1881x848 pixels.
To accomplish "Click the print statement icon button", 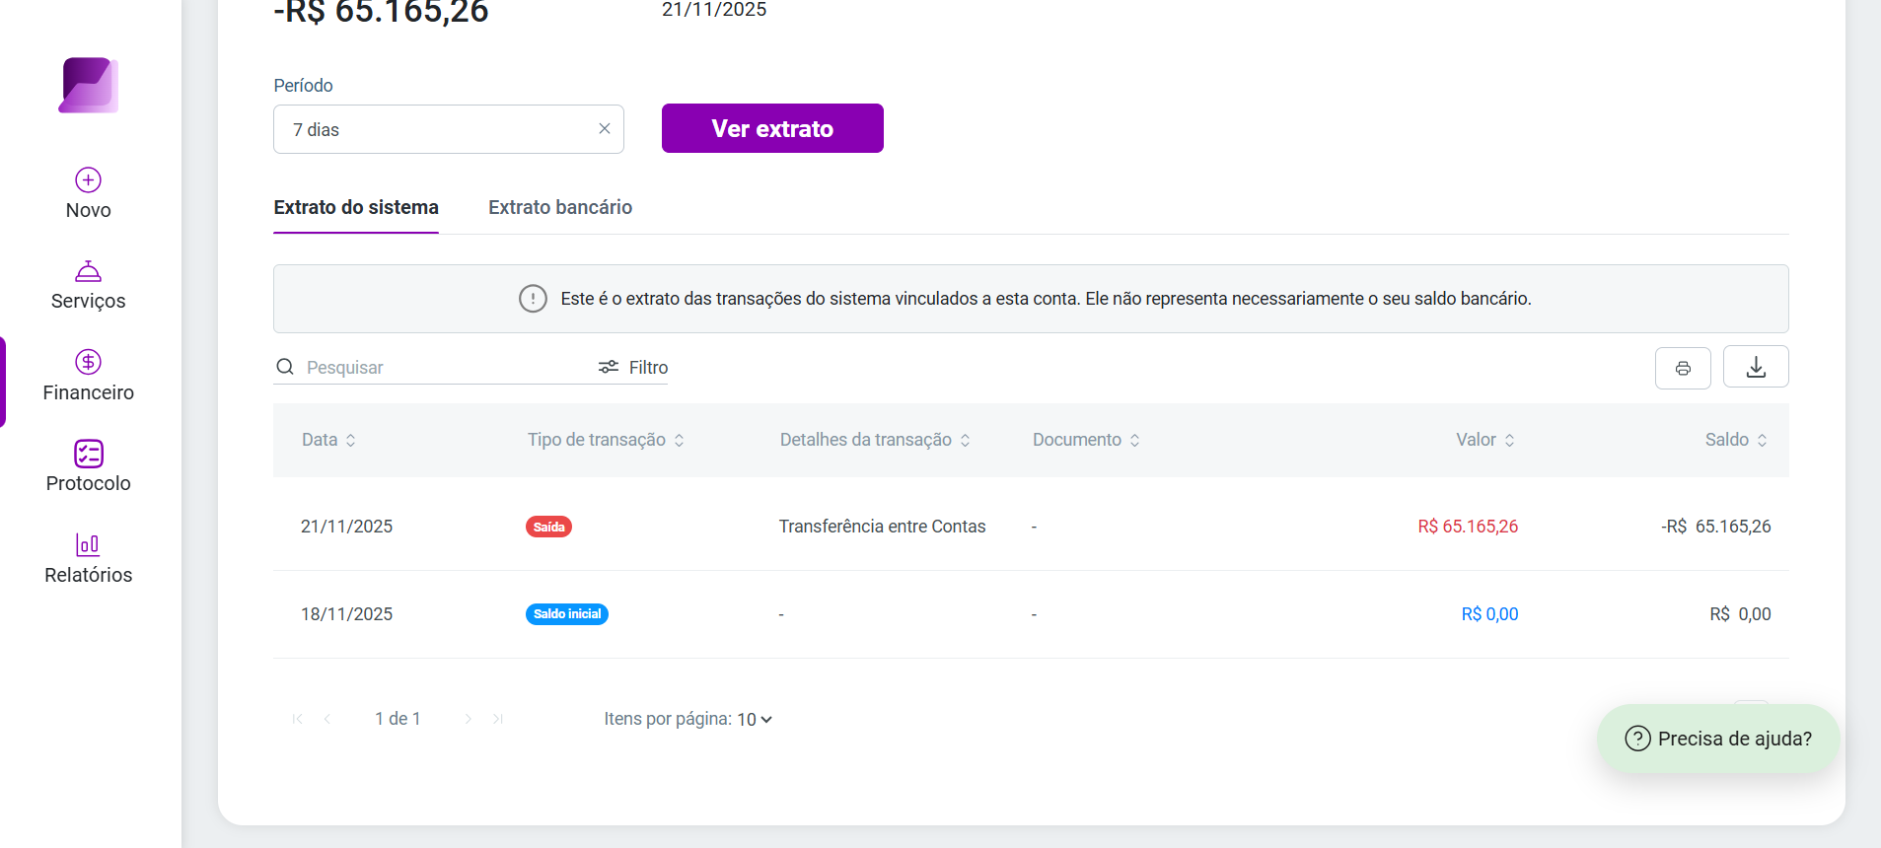I will (1683, 368).
